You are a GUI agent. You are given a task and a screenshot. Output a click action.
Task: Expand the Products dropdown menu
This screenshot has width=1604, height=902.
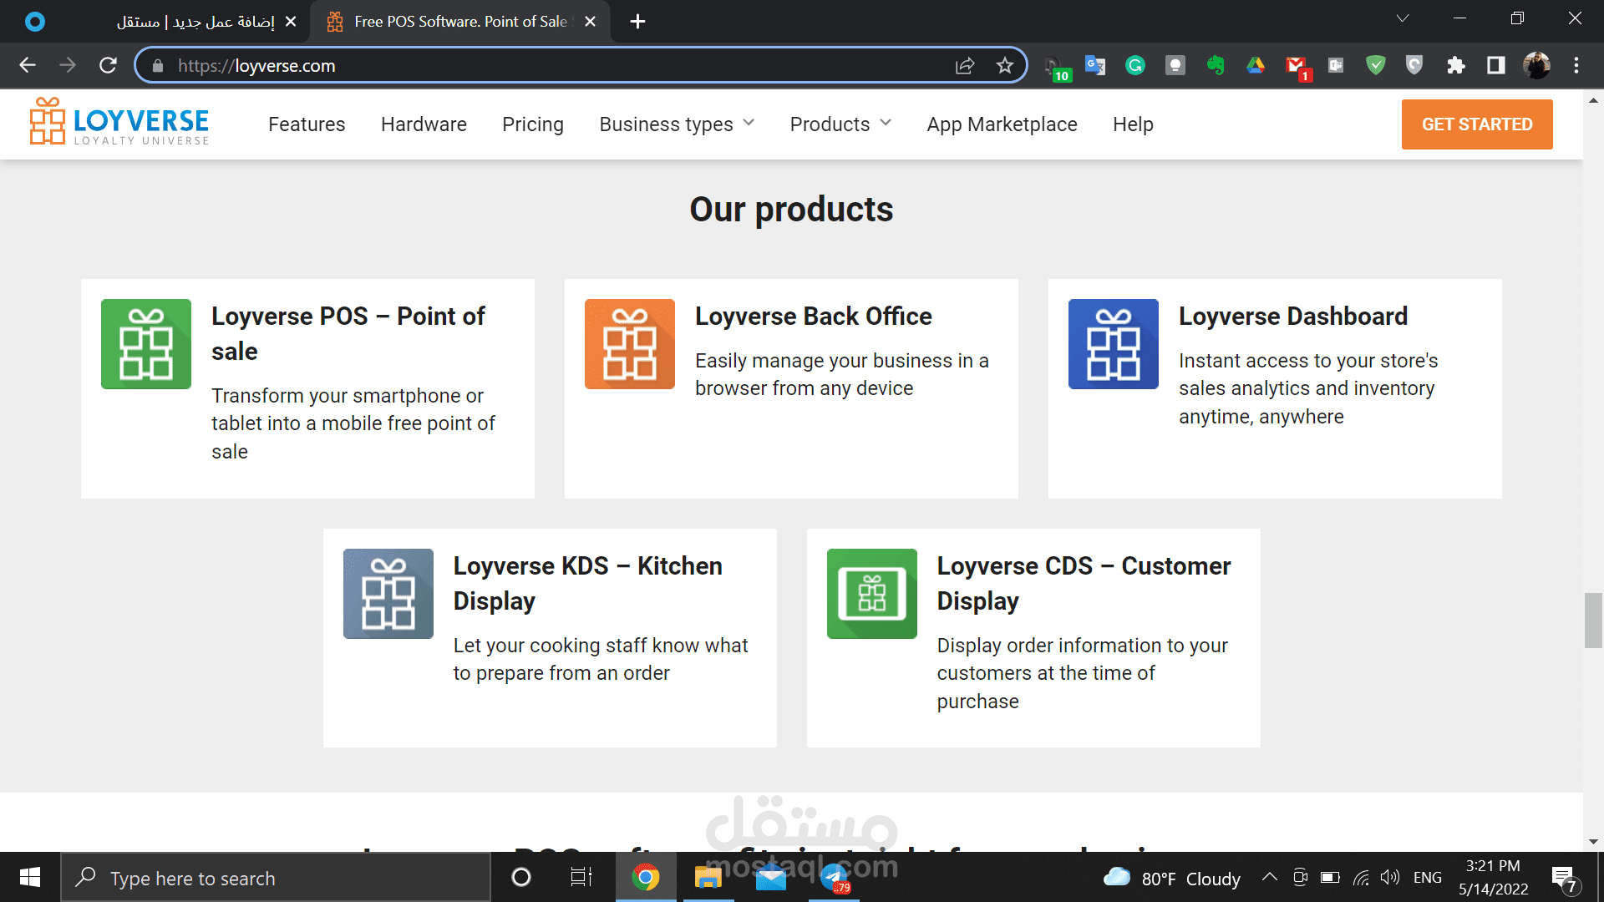pyautogui.click(x=840, y=124)
